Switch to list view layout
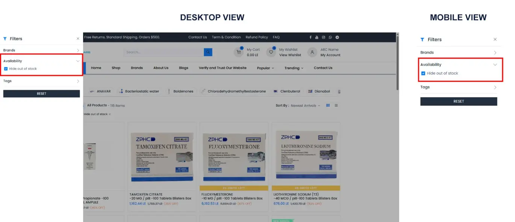The image size is (515, 222). tap(336, 106)
